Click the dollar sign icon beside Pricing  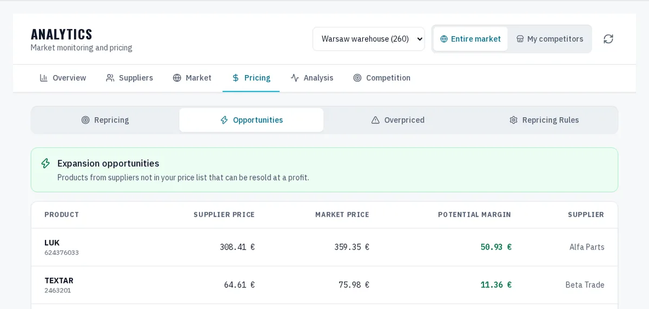click(x=236, y=78)
